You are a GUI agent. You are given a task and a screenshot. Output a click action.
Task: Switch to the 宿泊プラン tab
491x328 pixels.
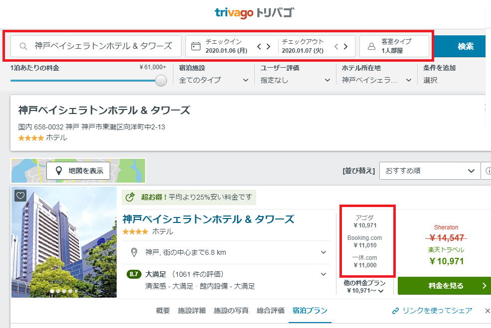pos(310,311)
